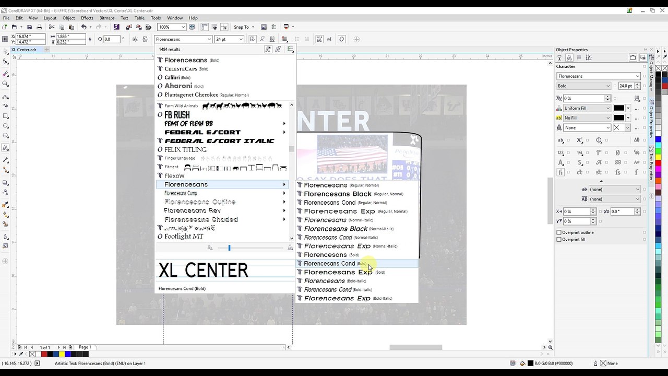Activate the Freehand tool
The width and height of the screenshot is (668, 376).
[x=6, y=97]
